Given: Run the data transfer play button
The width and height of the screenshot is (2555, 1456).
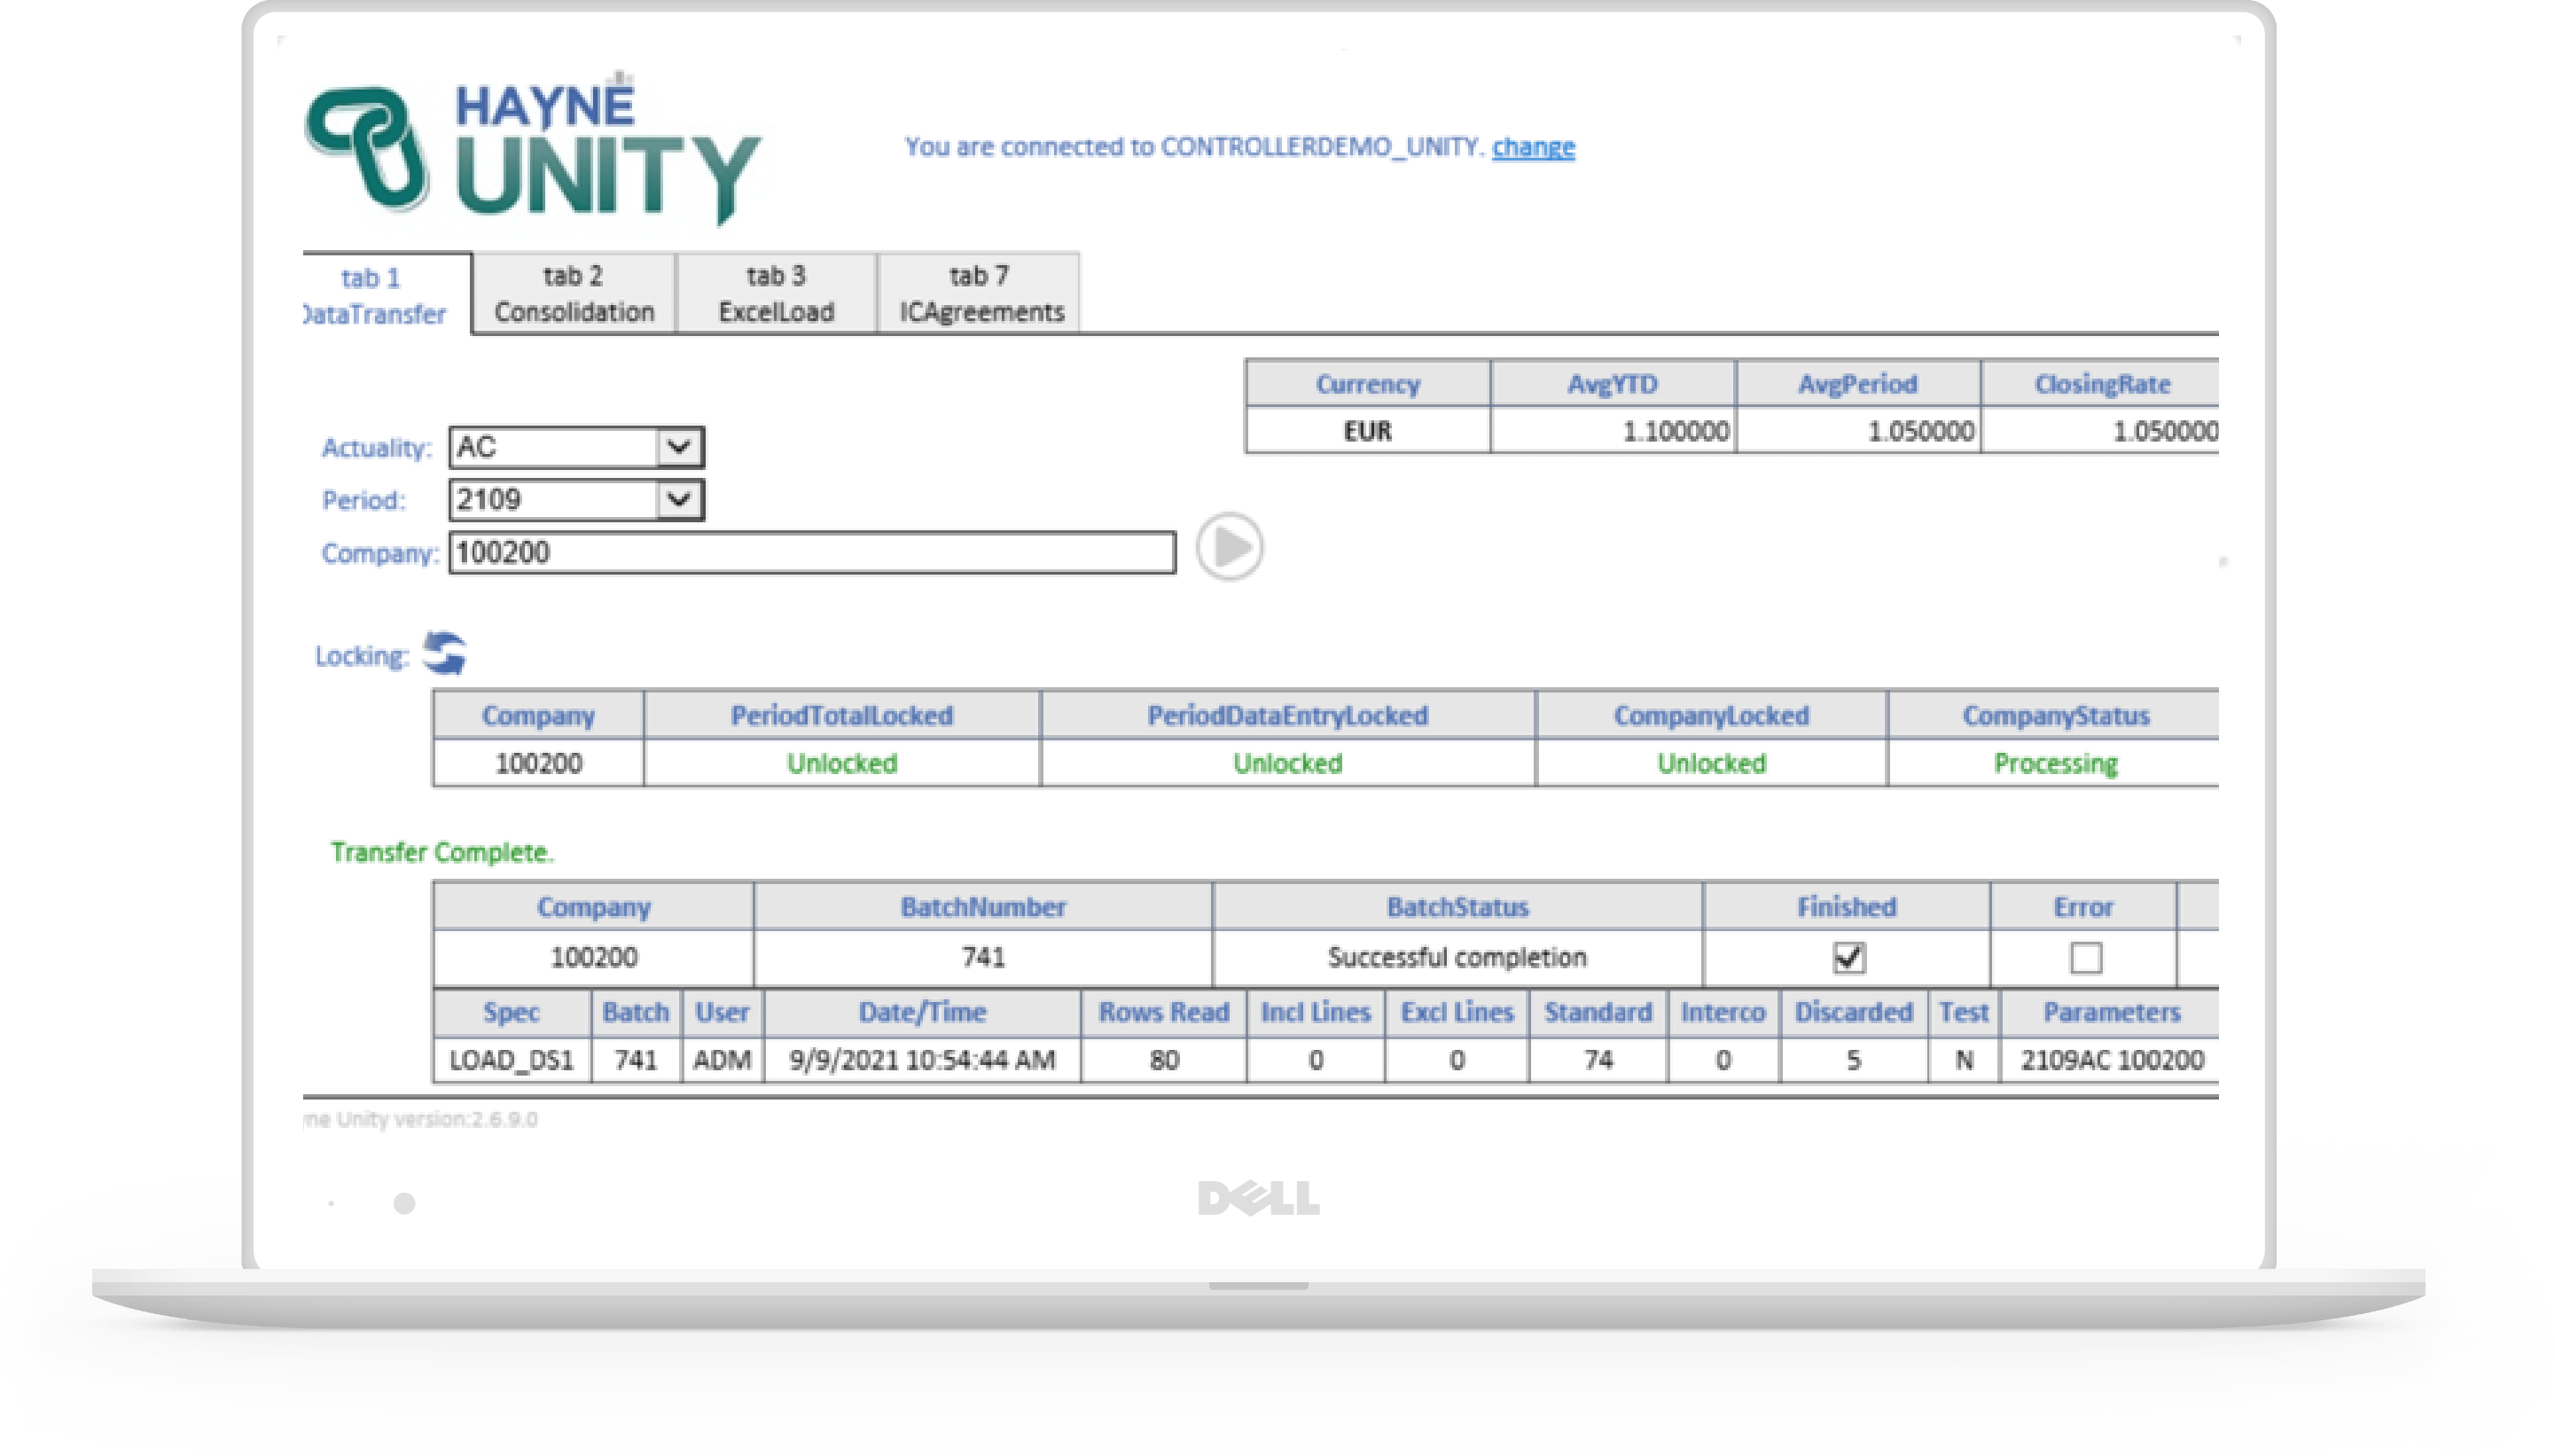Looking at the screenshot, I should pyautogui.click(x=1230, y=547).
